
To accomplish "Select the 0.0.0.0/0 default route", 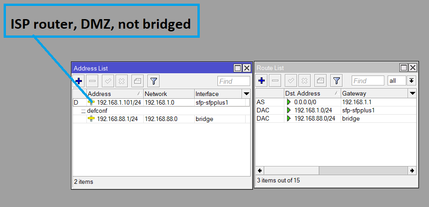I will 336,102.
